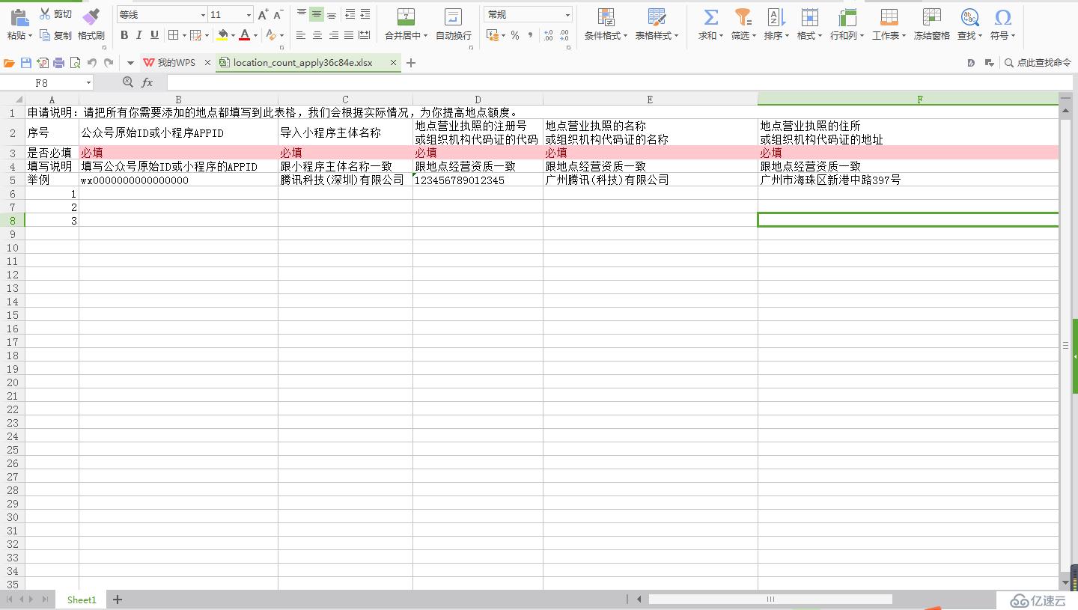Toggle align text right button

tap(333, 35)
